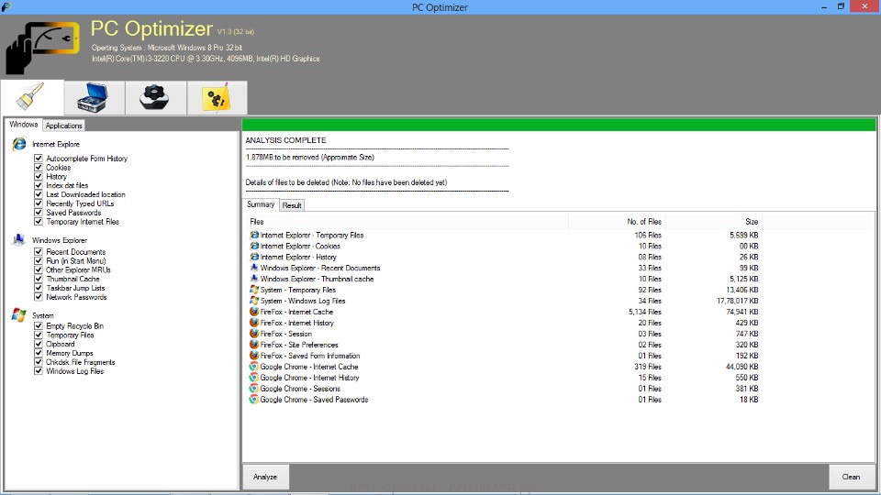881x495 pixels.
Task: Click the FireFox - Internet Cache row icon
Action: tap(254, 312)
